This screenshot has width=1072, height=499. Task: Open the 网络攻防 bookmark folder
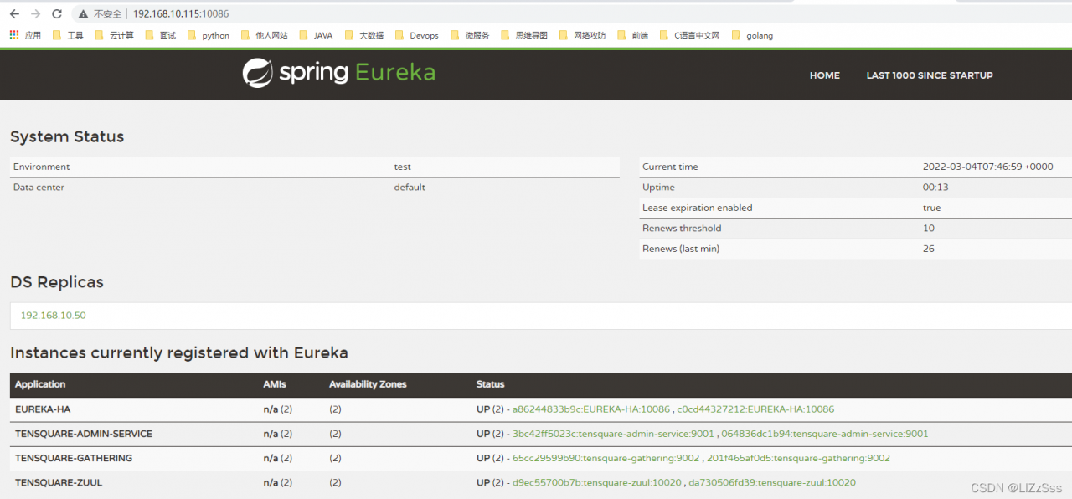(582, 35)
